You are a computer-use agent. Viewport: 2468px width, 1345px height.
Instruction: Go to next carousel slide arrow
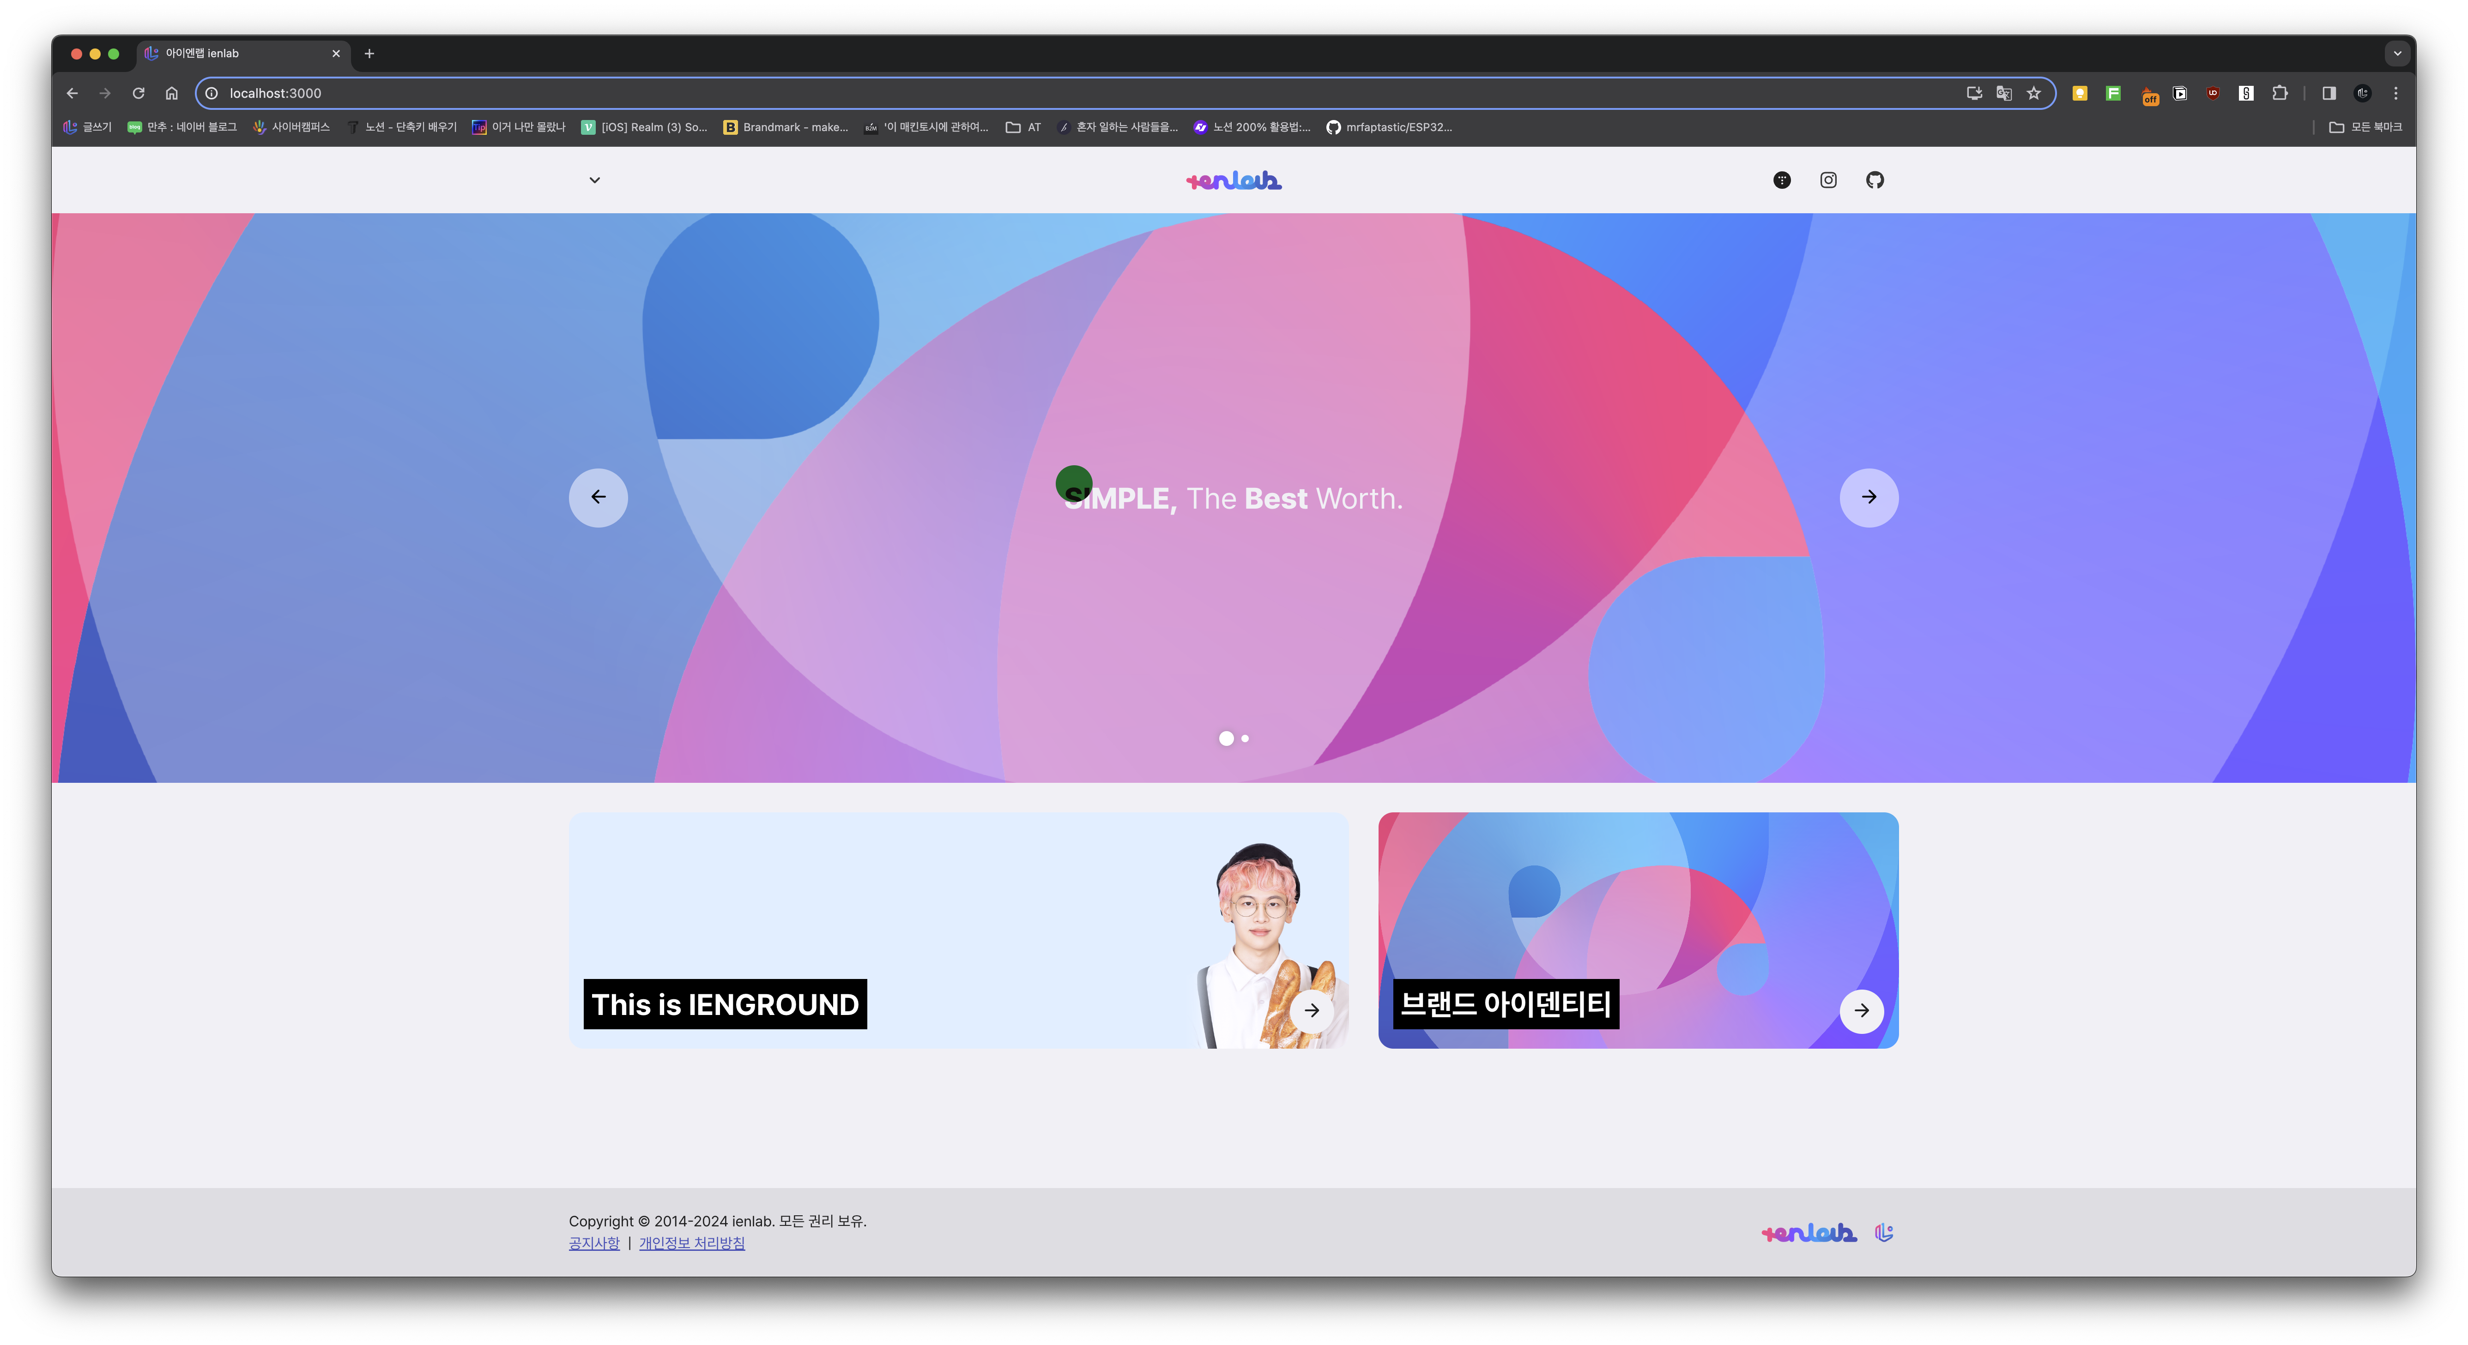1868,497
